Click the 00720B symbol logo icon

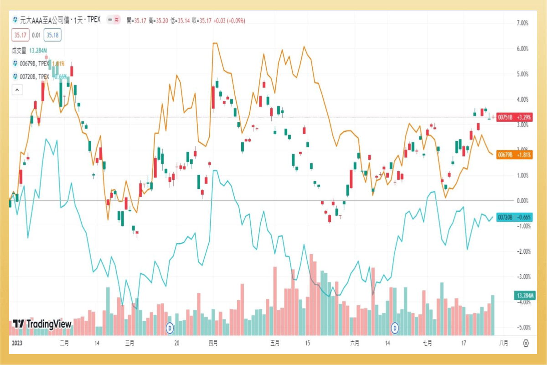[16, 77]
